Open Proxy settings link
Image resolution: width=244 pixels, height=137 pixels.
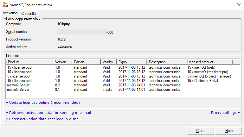(x=224, y=113)
